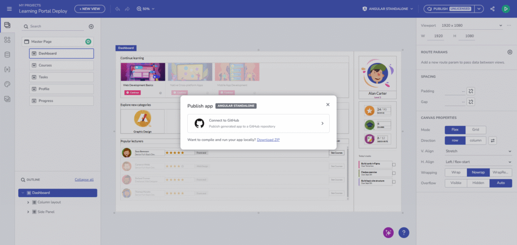Click the purple AI sparkle button
The height and width of the screenshot is (245, 517).
[388, 232]
